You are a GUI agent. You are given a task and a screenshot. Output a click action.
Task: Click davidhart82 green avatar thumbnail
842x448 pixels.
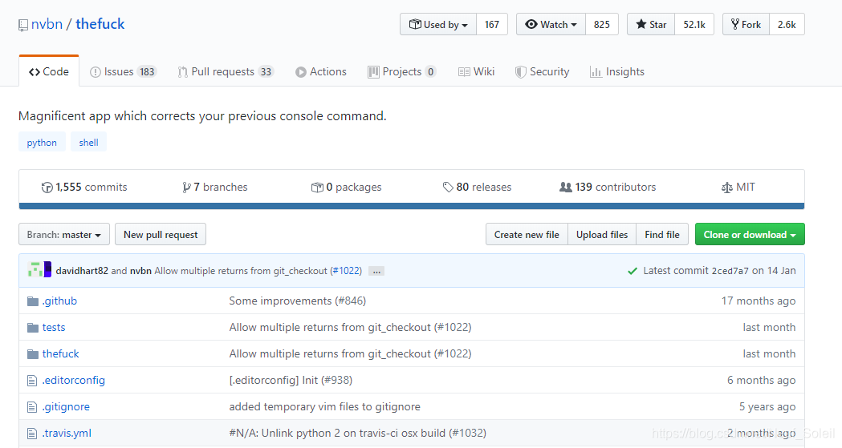(35, 269)
